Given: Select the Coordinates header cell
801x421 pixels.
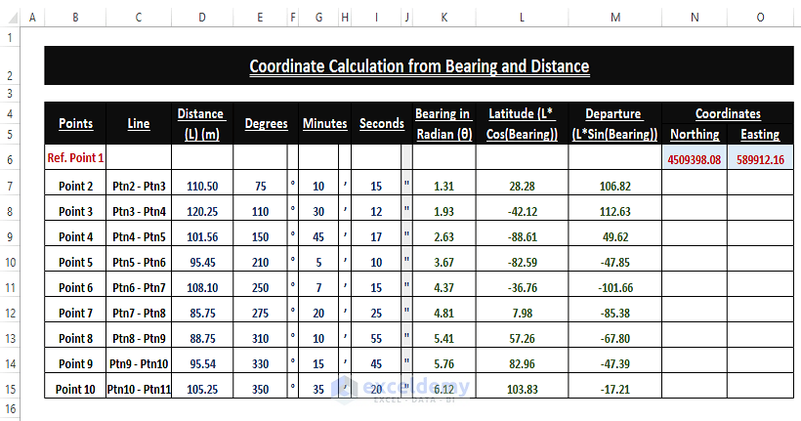Looking at the screenshot, I should (x=728, y=113).
